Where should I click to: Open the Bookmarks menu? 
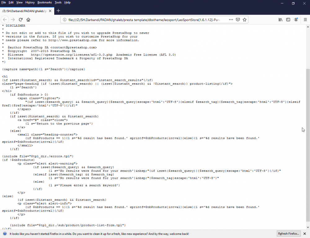point(44,2)
